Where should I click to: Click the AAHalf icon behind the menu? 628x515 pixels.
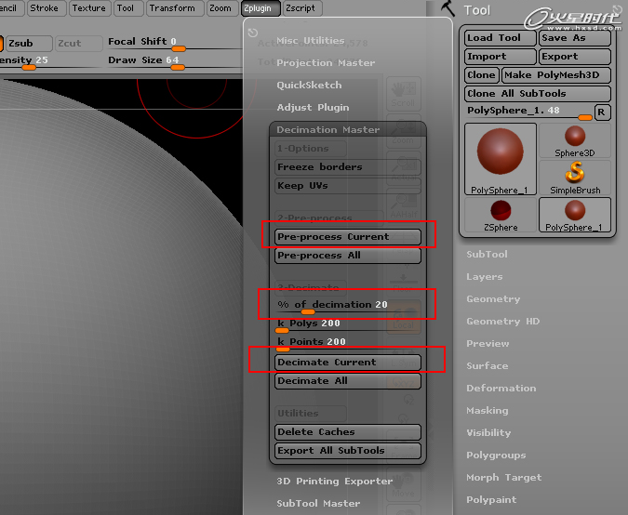(x=403, y=205)
